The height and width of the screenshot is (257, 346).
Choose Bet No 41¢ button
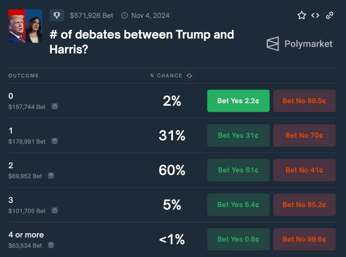click(304, 170)
